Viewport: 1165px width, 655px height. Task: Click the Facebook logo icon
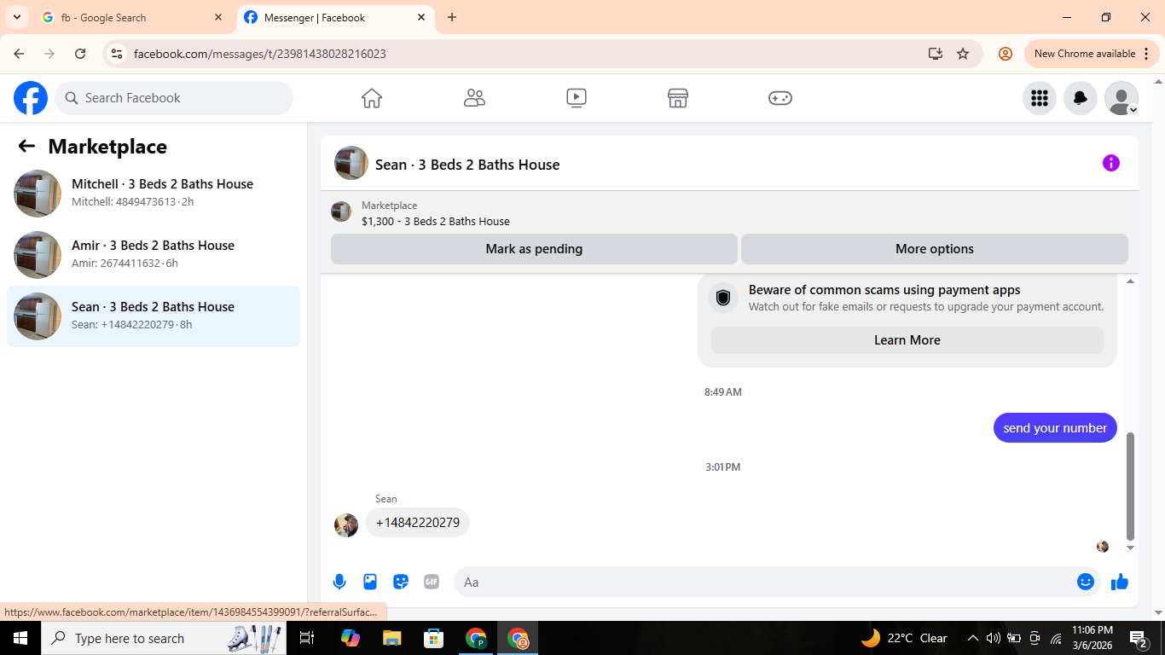click(31, 98)
